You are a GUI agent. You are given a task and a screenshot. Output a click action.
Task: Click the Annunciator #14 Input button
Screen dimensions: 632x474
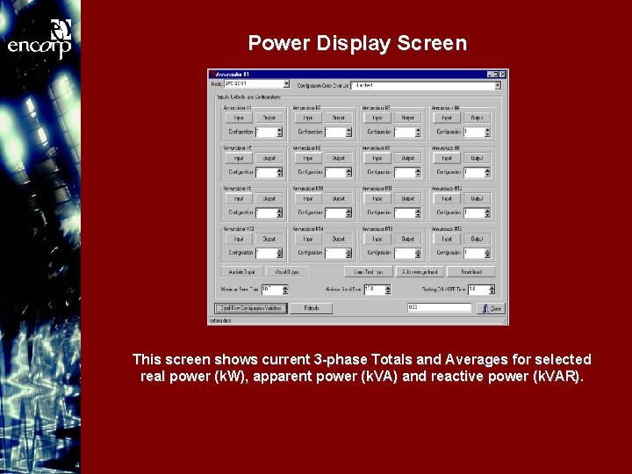[x=308, y=239]
